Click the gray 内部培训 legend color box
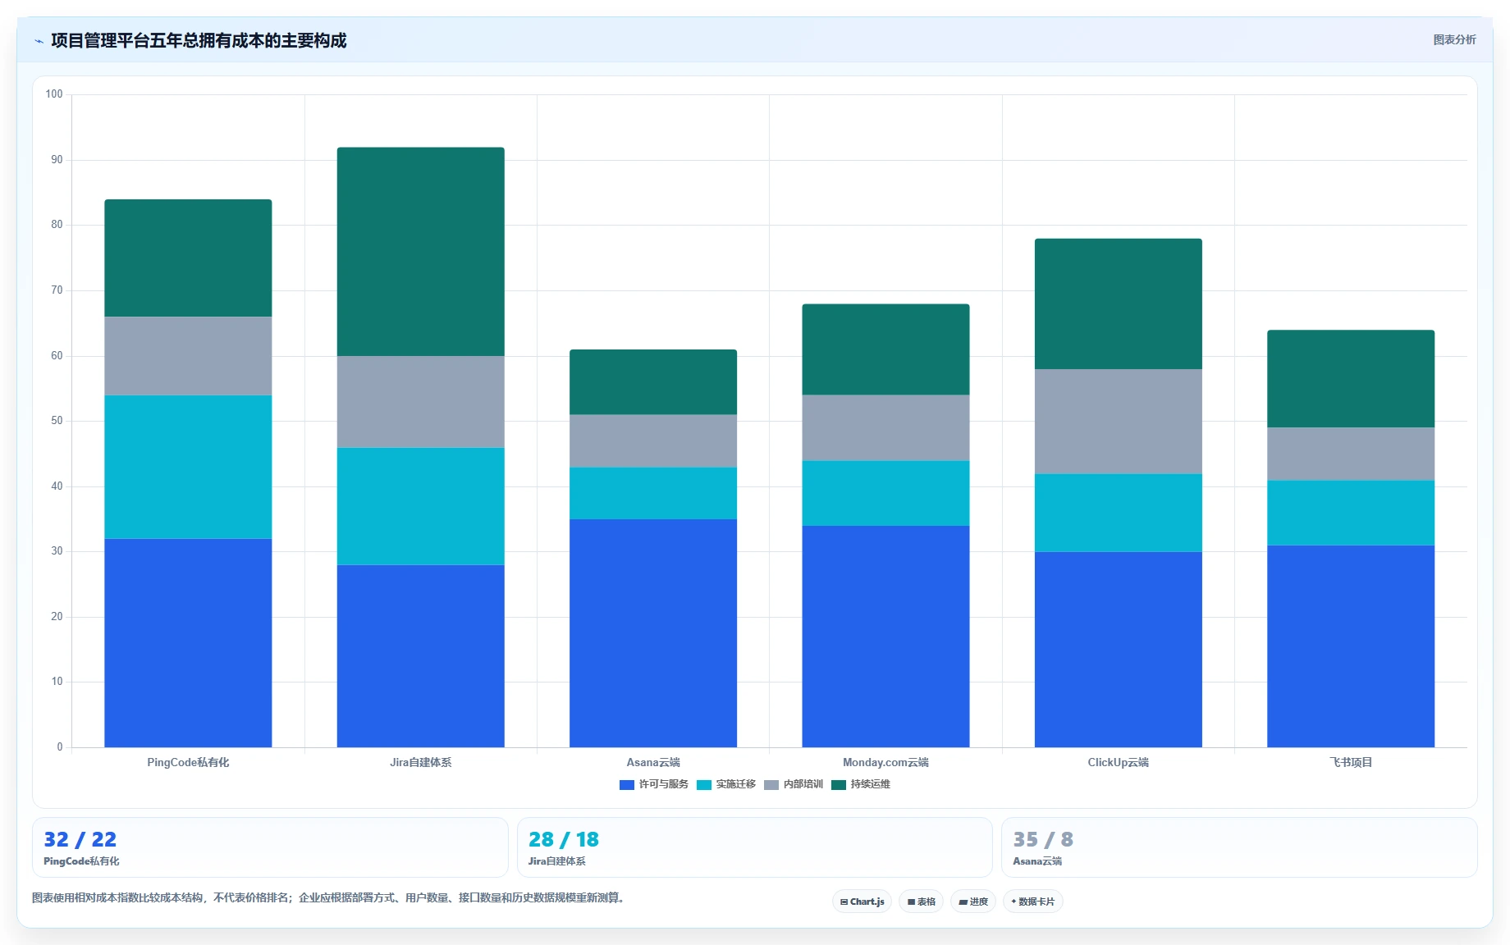The height and width of the screenshot is (945, 1510). tap(771, 785)
